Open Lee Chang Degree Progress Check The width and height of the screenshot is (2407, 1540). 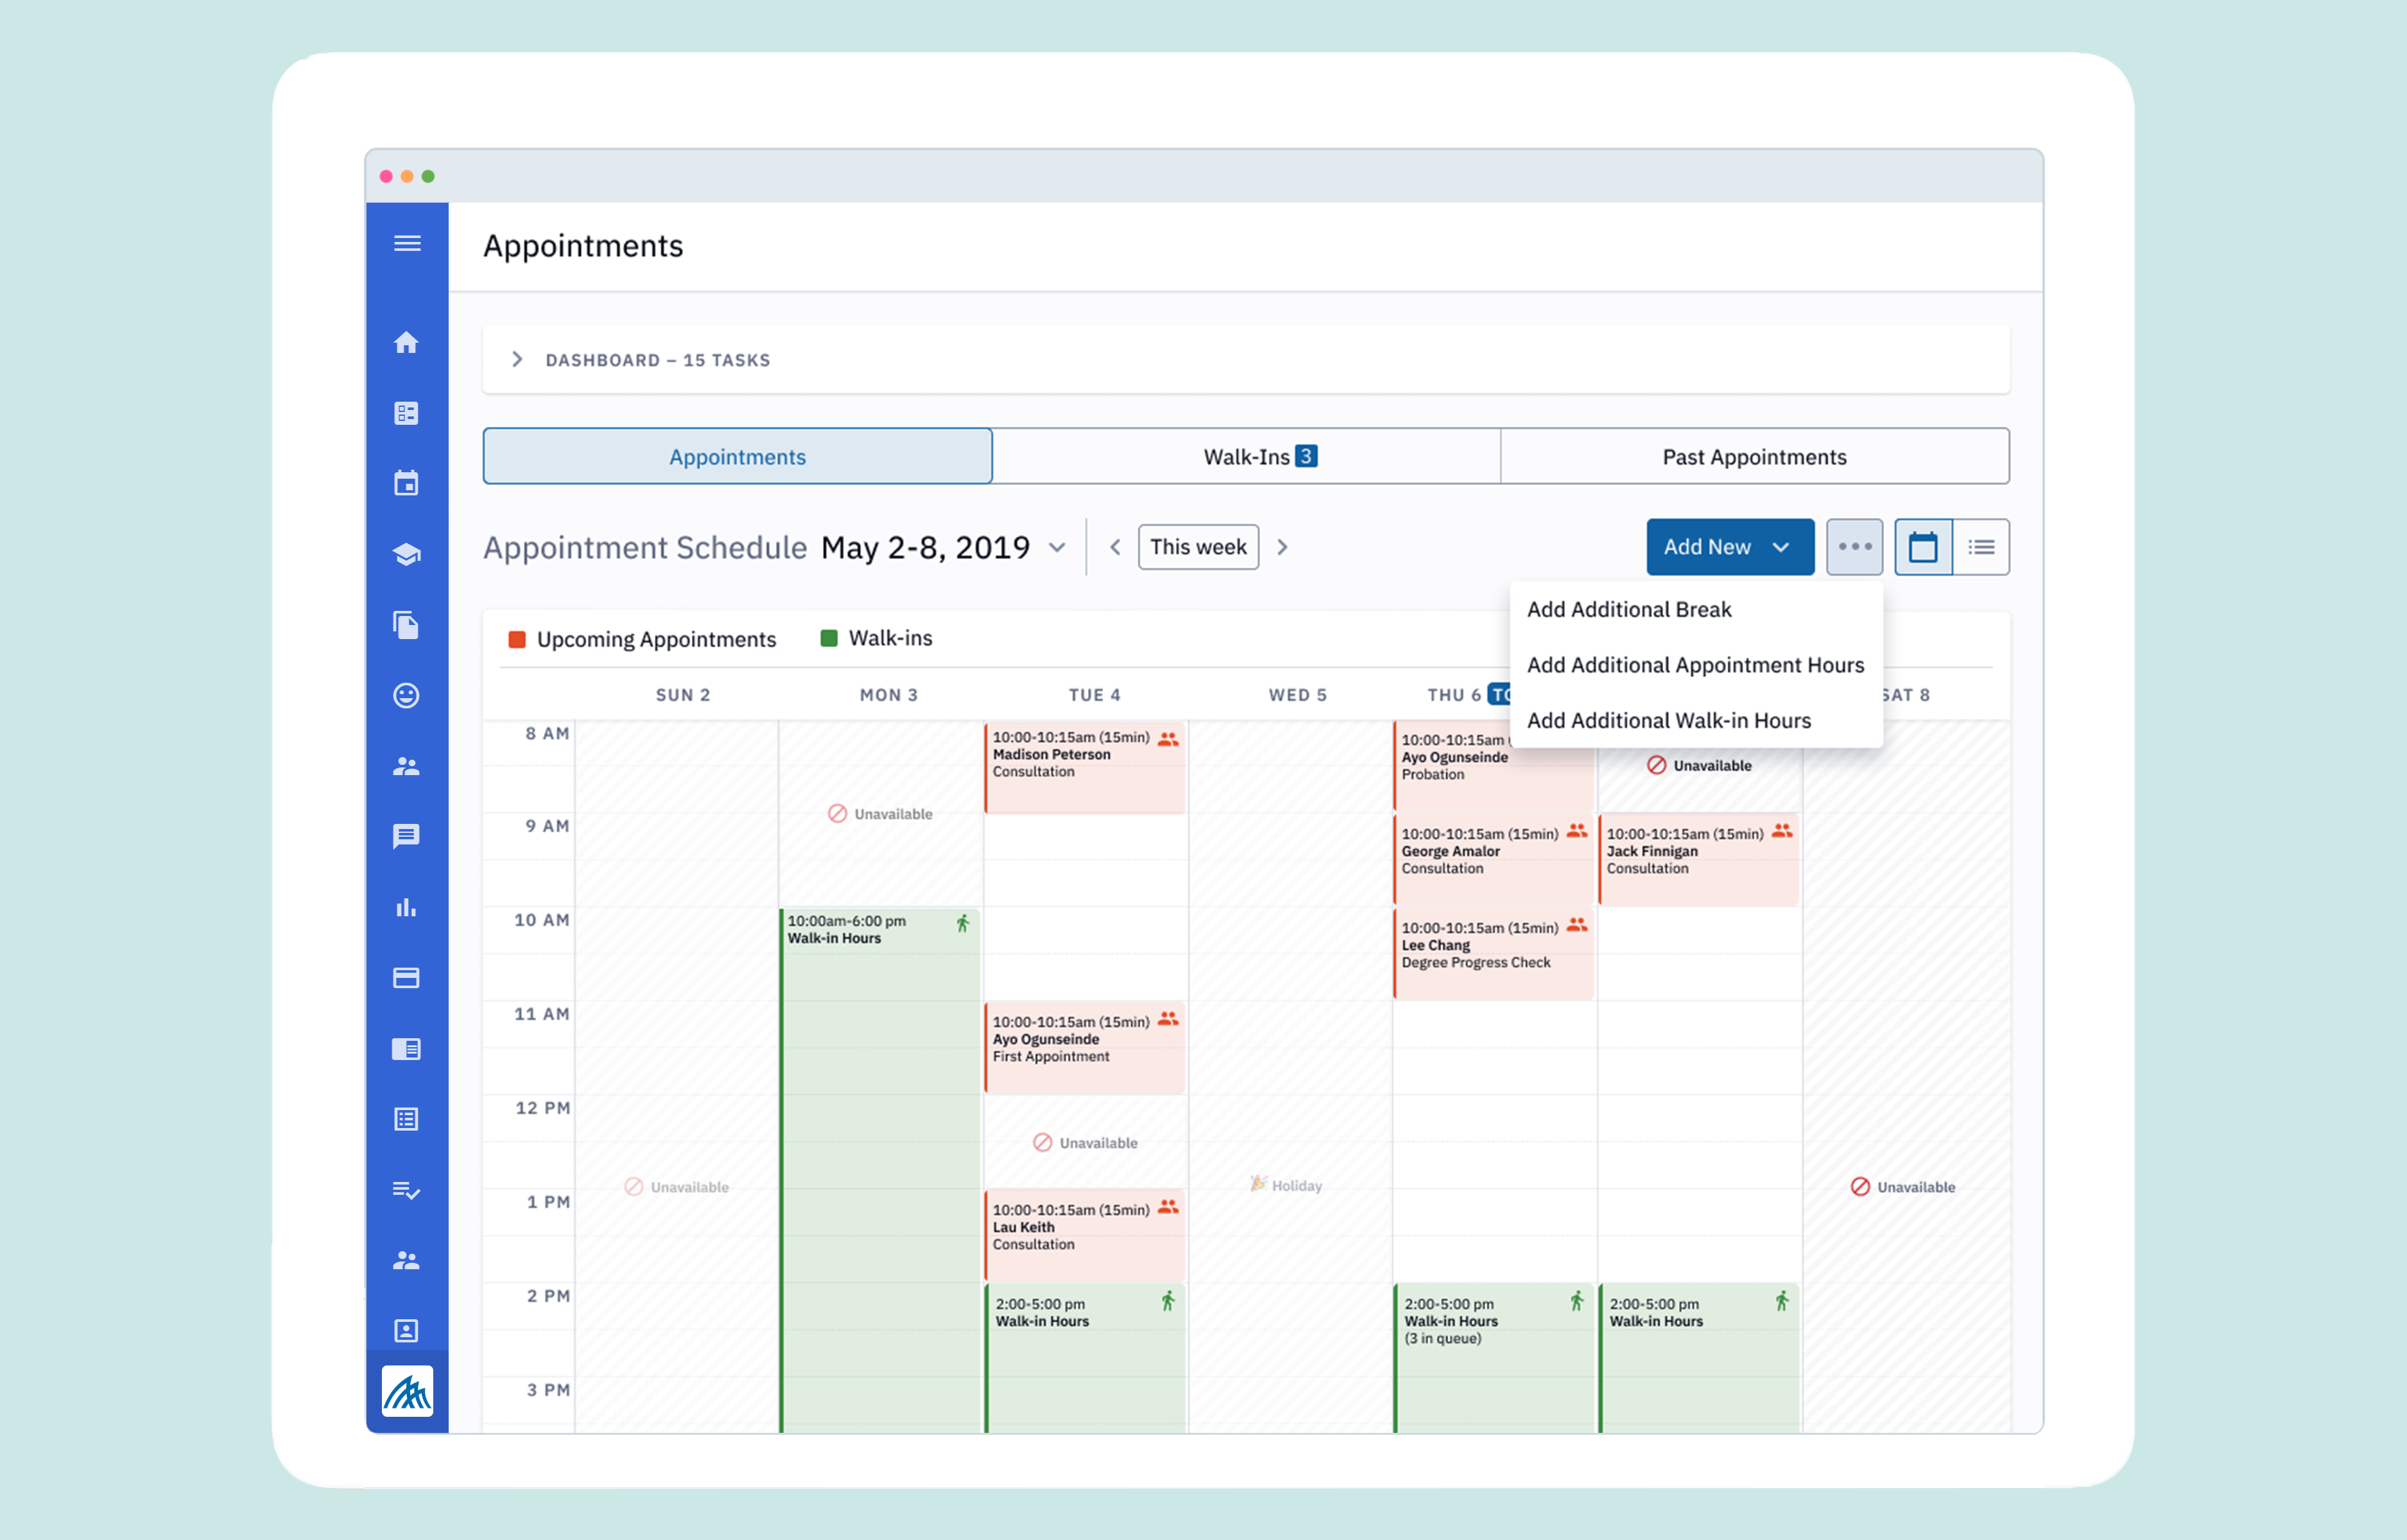[1493, 954]
